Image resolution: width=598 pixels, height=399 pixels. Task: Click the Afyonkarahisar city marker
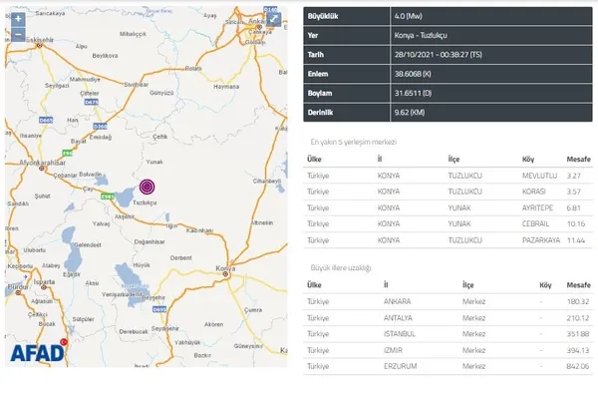pos(42,169)
